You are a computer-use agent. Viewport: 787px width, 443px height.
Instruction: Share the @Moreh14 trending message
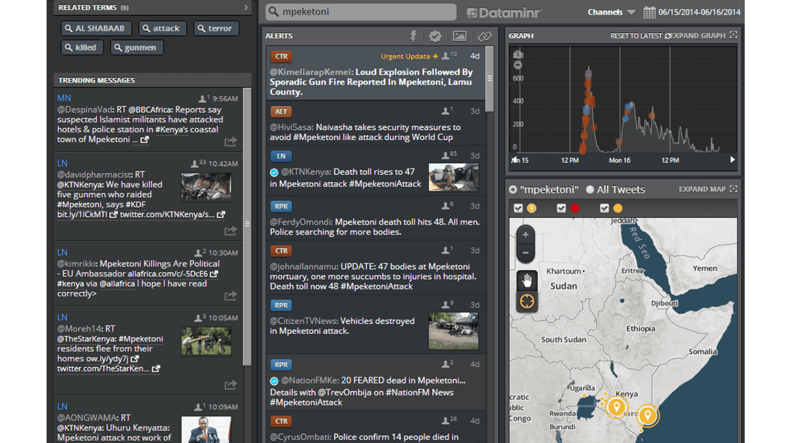point(231,385)
